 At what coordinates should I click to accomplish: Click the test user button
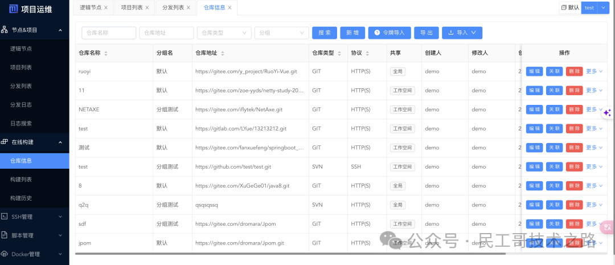point(589,7)
